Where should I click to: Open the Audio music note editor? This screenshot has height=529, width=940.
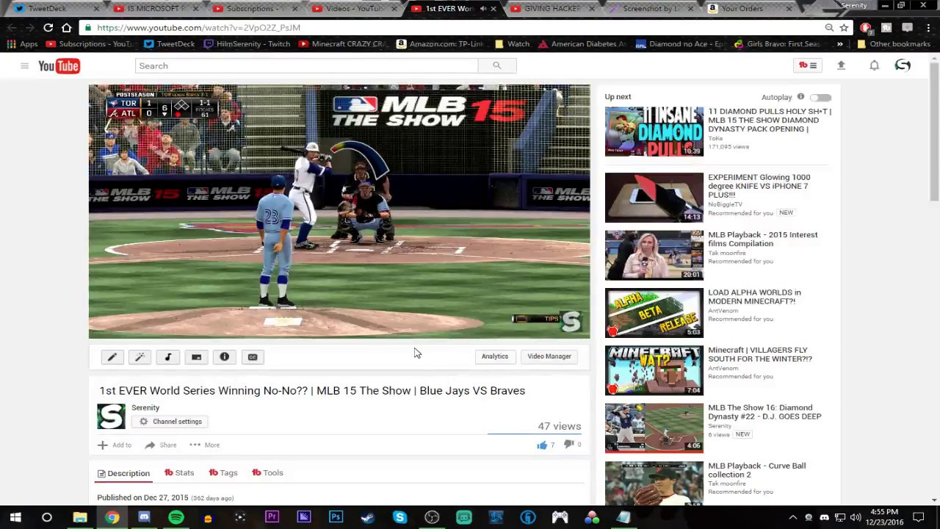click(168, 357)
